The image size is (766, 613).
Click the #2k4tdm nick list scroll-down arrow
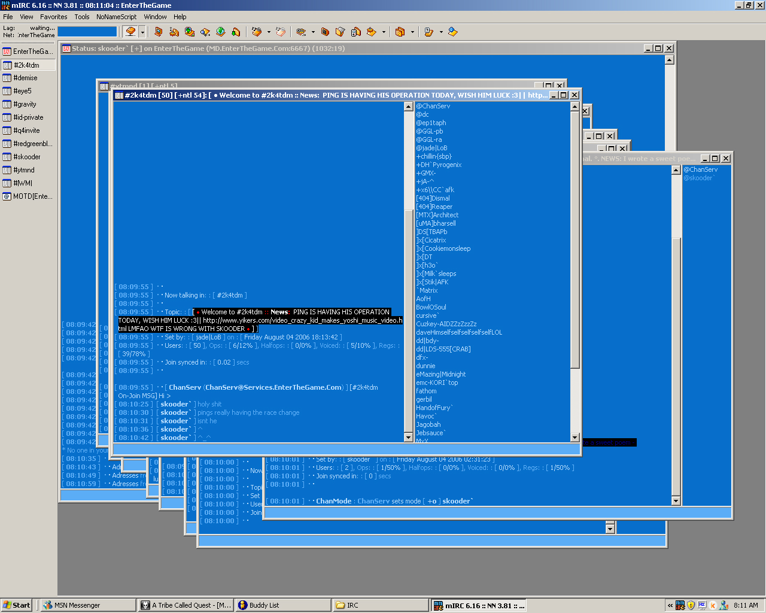coord(574,438)
